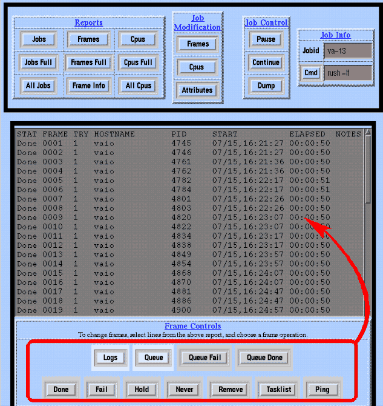Screen dimensions: 383x406
Task: Open the Reports heading link
Action: click(x=88, y=23)
